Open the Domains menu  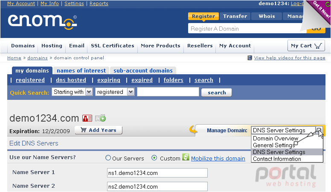tap(23, 46)
